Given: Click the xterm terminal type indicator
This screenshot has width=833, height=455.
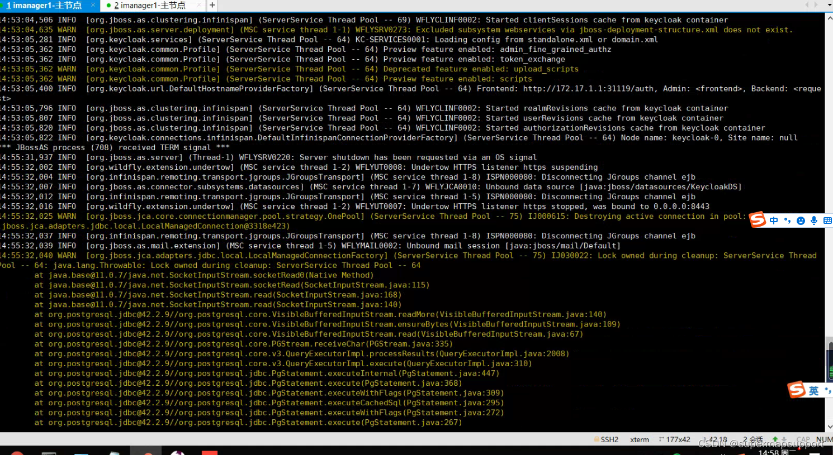Looking at the screenshot, I should (x=640, y=440).
